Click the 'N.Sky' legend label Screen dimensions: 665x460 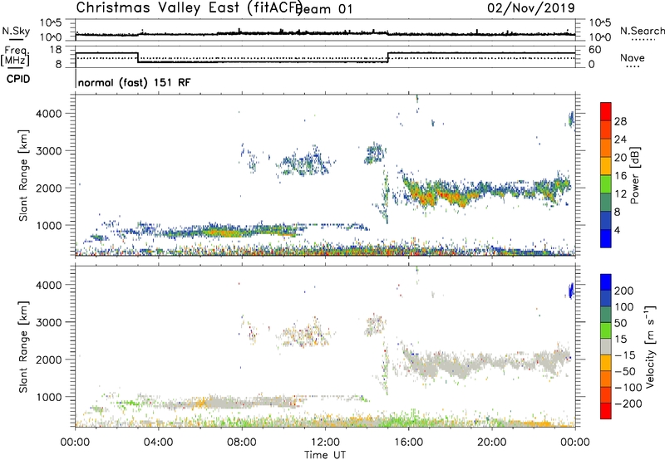click(x=16, y=31)
